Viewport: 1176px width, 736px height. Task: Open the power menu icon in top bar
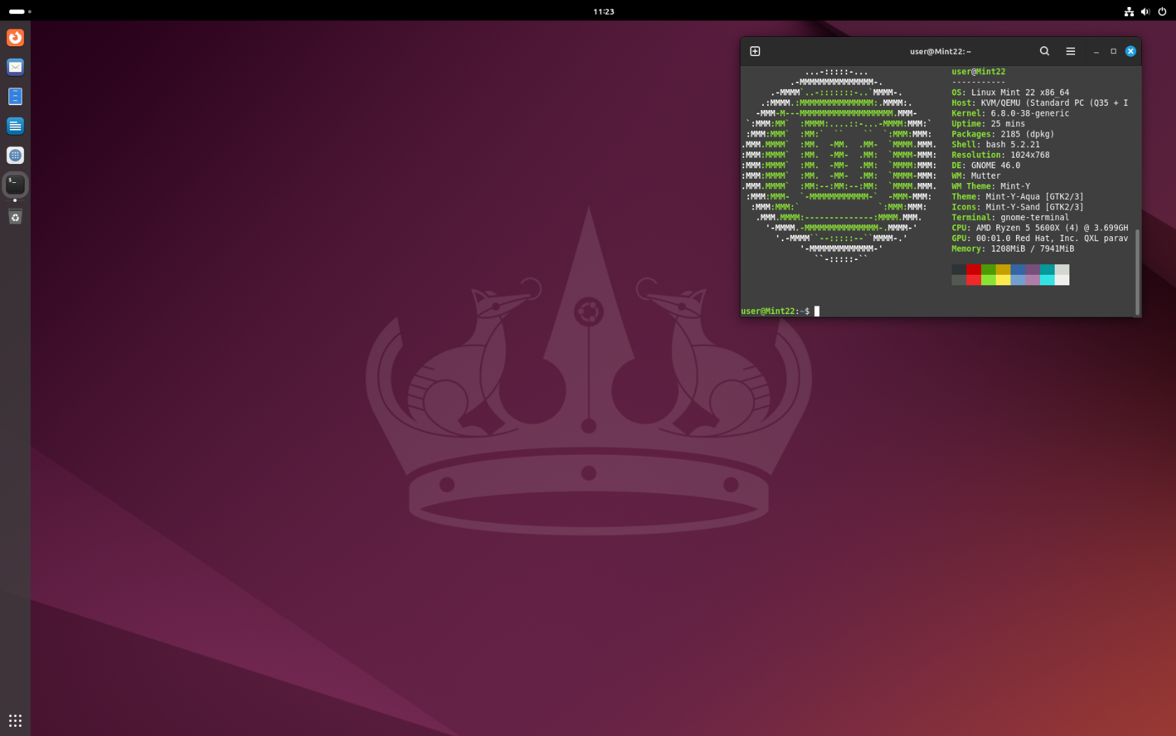tap(1162, 11)
